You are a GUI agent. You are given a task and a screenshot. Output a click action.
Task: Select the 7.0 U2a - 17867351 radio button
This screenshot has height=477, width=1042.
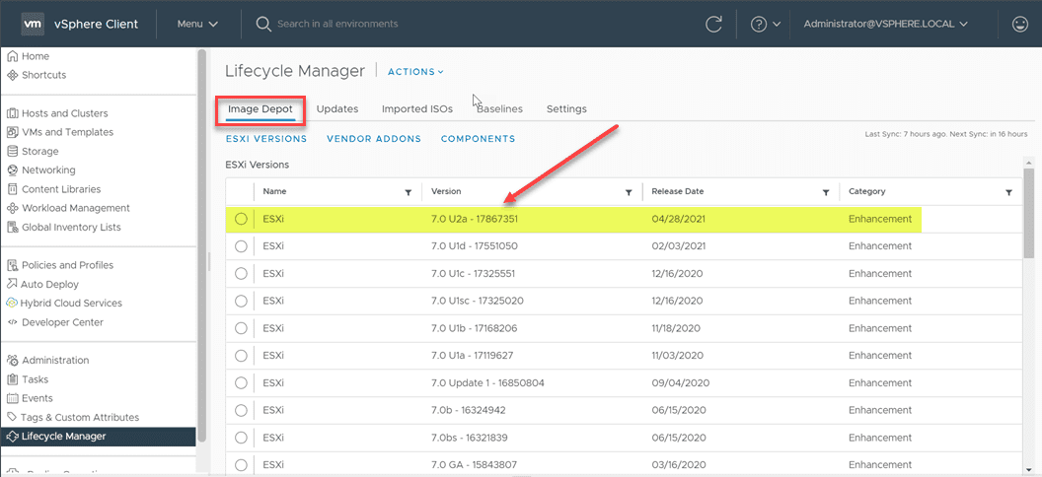pos(241,219)
